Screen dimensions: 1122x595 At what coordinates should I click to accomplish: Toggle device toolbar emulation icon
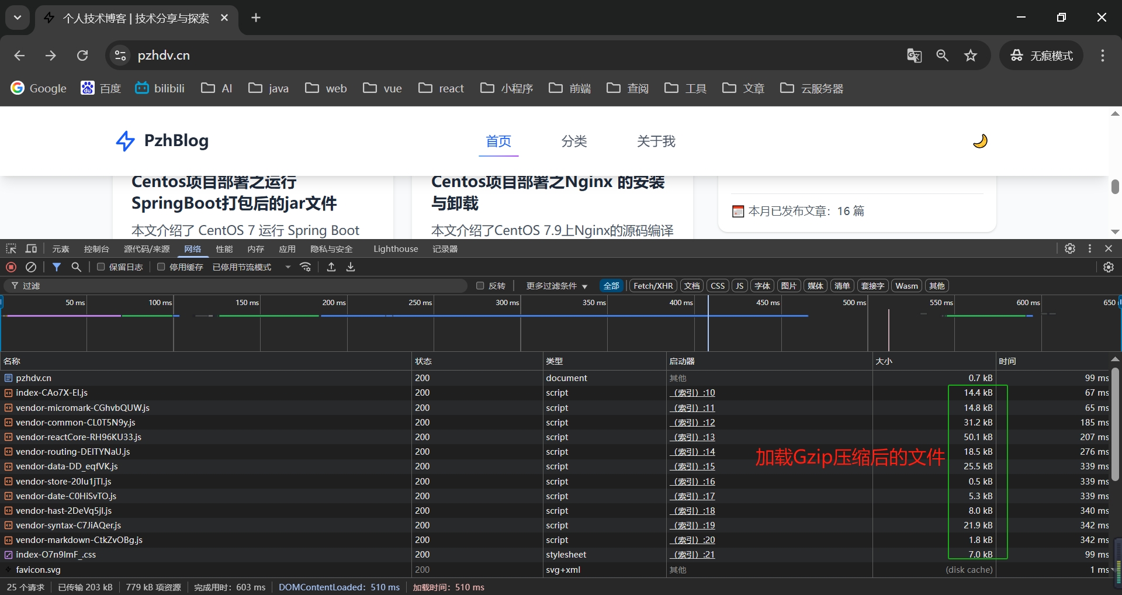pyautogui.click(x=31, y=249)
